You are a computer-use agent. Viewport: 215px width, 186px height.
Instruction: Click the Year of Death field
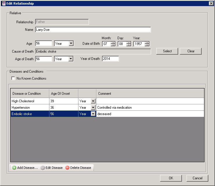point(110,59)
